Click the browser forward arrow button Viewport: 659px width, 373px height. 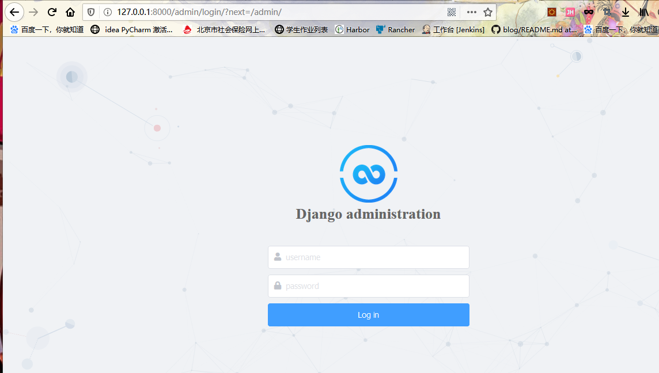tap(33, 12)
